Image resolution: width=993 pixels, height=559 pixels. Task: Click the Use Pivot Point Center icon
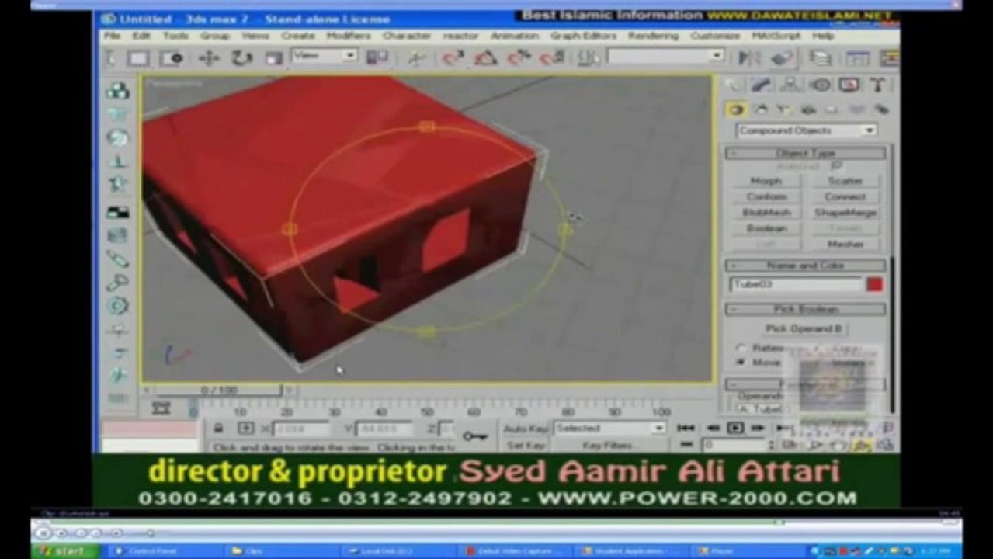point(377,57)
